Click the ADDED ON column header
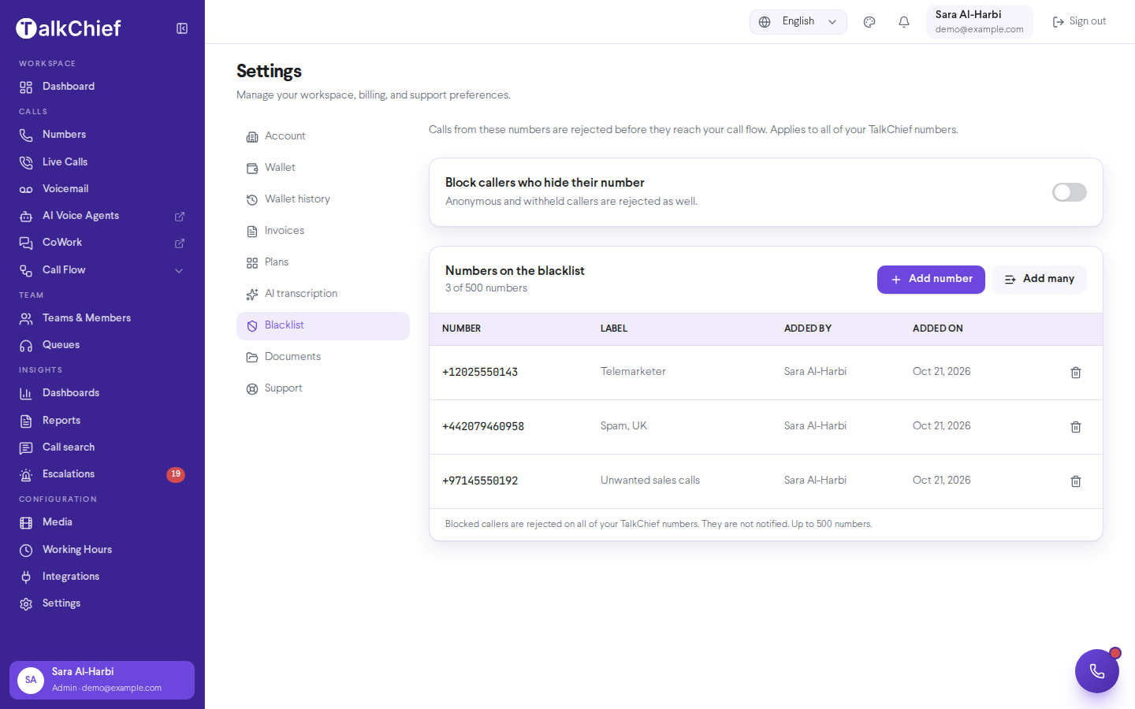 (938, 329)
